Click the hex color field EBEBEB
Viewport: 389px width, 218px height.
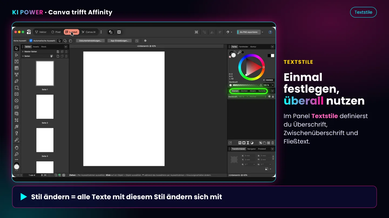(x=269, y=80)
